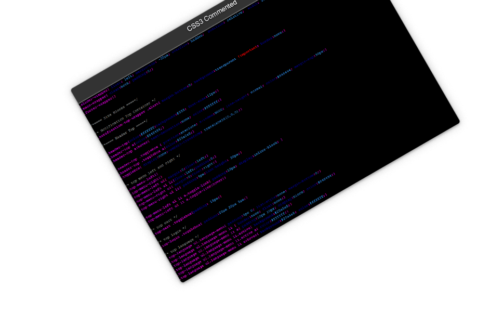Screen dimensions: 504x313
Task: Select the "Site Blocks" comment line
Action: [114, 112]
